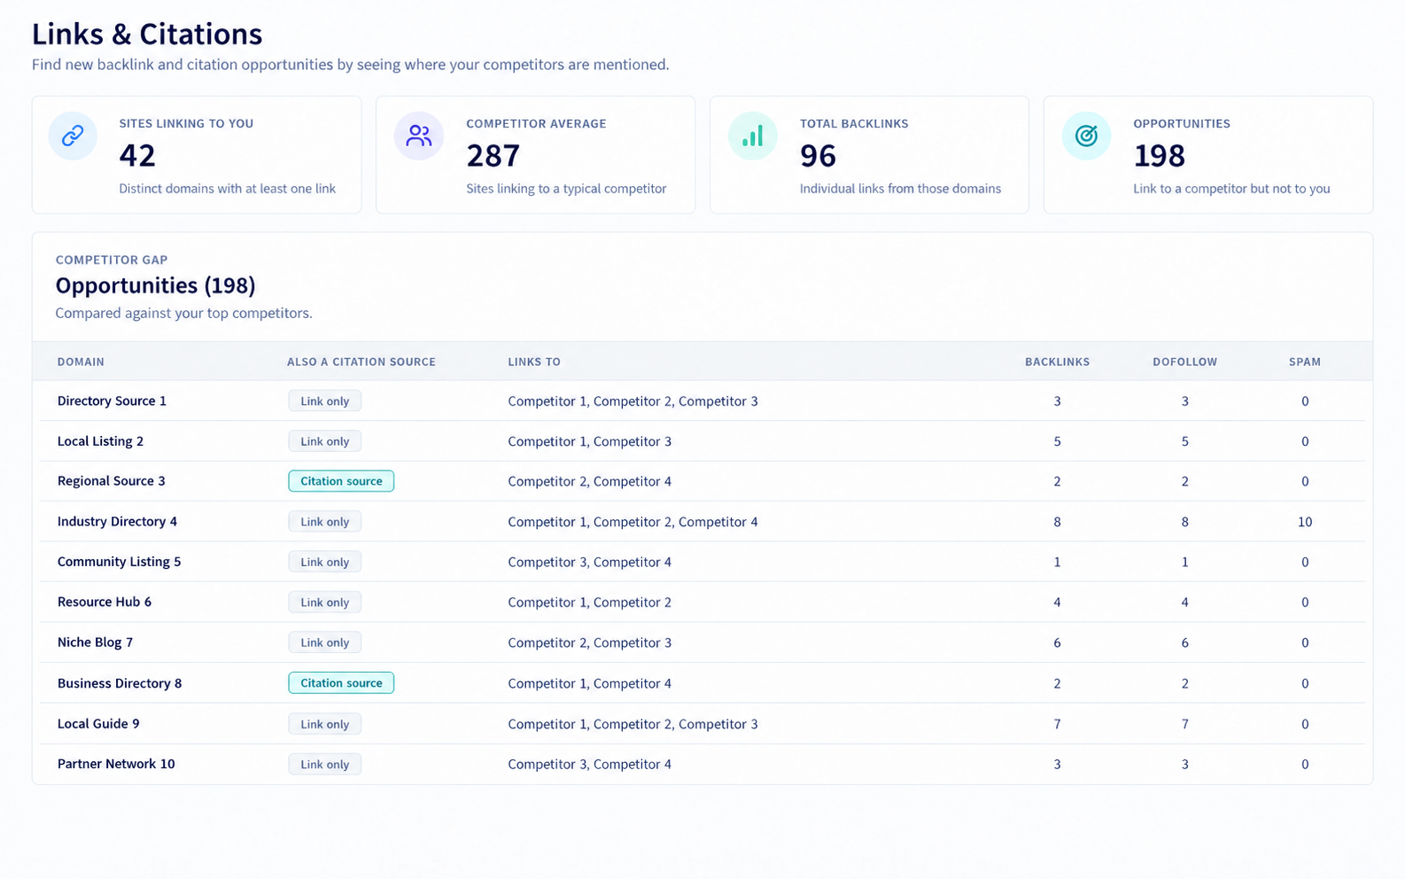Open the Local Listing 2 domain
This screenshot has height=879, width=1405.
(100, 441)
